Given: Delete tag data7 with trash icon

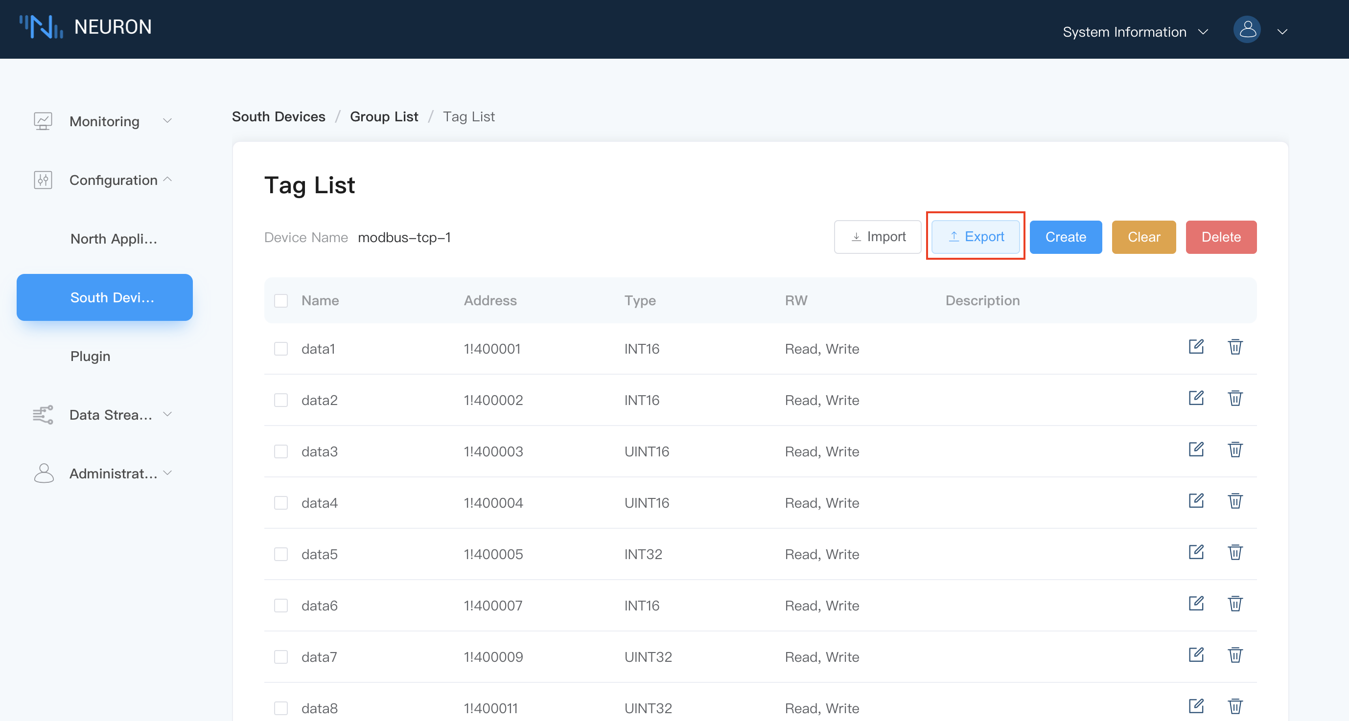Looking at the screenshot, I should coord(1235,654).
